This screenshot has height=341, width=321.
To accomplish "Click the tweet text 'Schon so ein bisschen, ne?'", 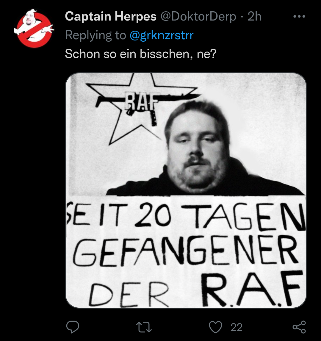I will [140, 54].
